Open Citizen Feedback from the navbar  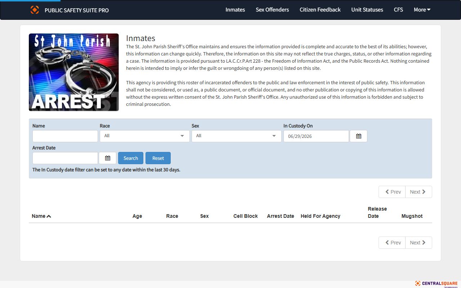tap(320, 10)
